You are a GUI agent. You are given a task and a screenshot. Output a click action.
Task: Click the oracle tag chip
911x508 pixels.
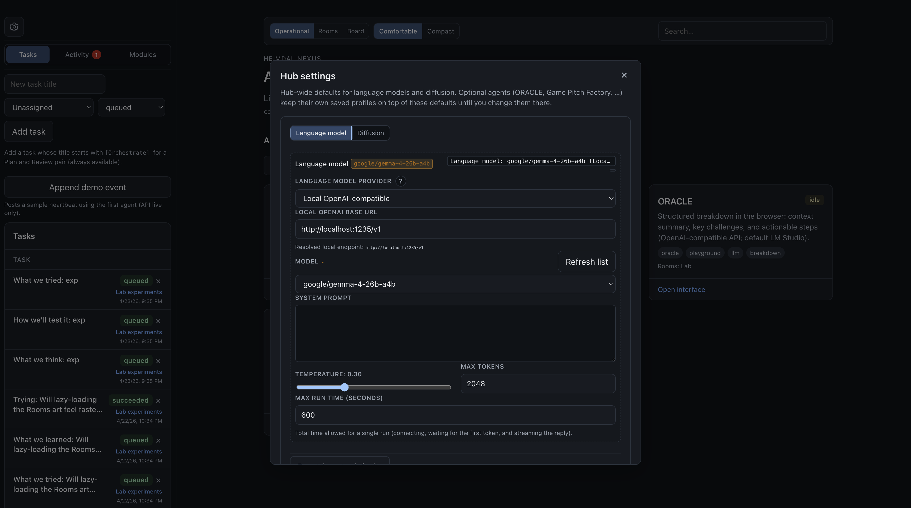coord(670,253)
